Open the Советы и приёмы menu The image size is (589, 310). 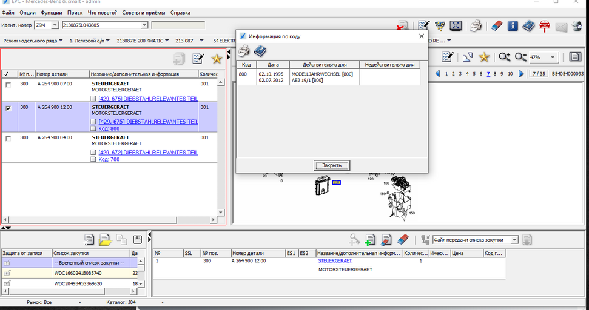click(x=144, y=12)
